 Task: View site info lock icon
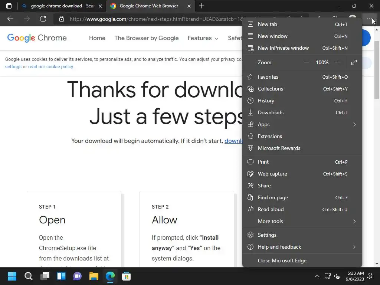click(62, 19)
